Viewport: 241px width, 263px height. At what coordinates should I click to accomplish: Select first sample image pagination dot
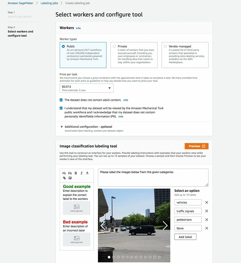coord(109,257)
